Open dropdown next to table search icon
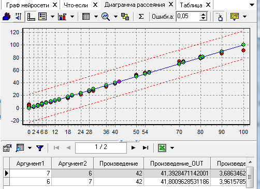Screen dimensions: 260x189 tap(30, 148)
